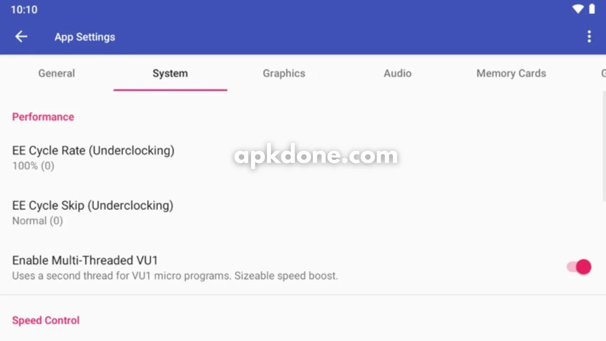
Task: Switch to the Graphics tab
Action: click(284, 73)
